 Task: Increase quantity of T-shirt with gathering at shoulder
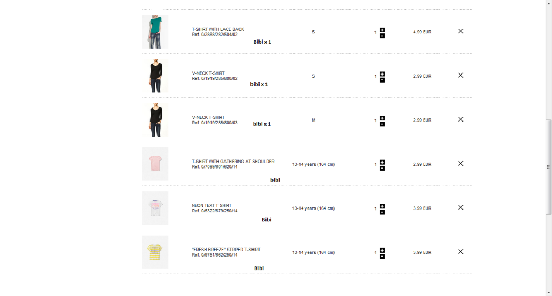[x=382, y=162]
